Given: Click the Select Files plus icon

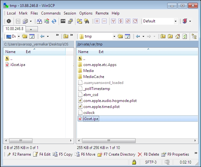Looking at the screenshot, I should tap(97, 21).
